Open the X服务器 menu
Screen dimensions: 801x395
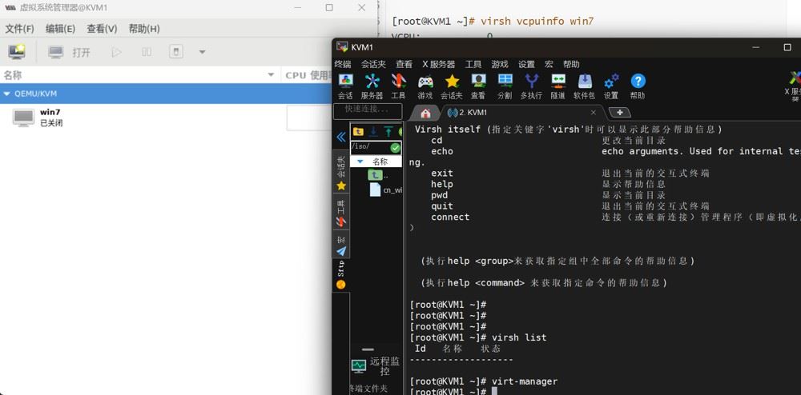pyautogui.click(x=438, y=65)
